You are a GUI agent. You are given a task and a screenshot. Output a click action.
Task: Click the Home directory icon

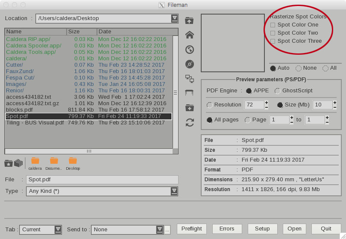[x=190, y=35]
